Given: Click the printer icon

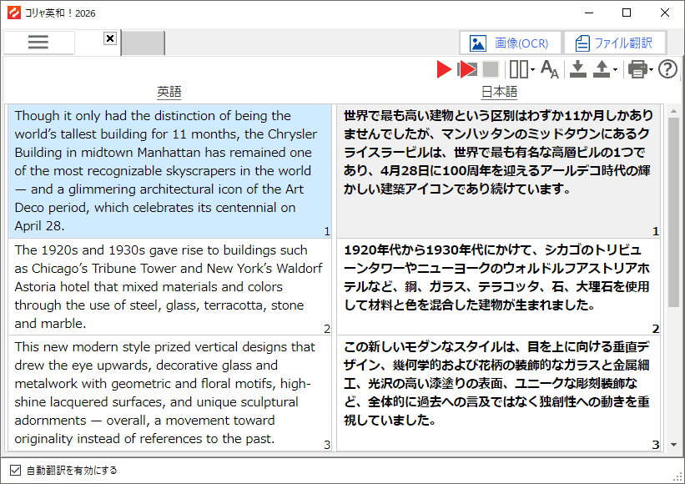Looking at the screenshot, I should 637,70.
